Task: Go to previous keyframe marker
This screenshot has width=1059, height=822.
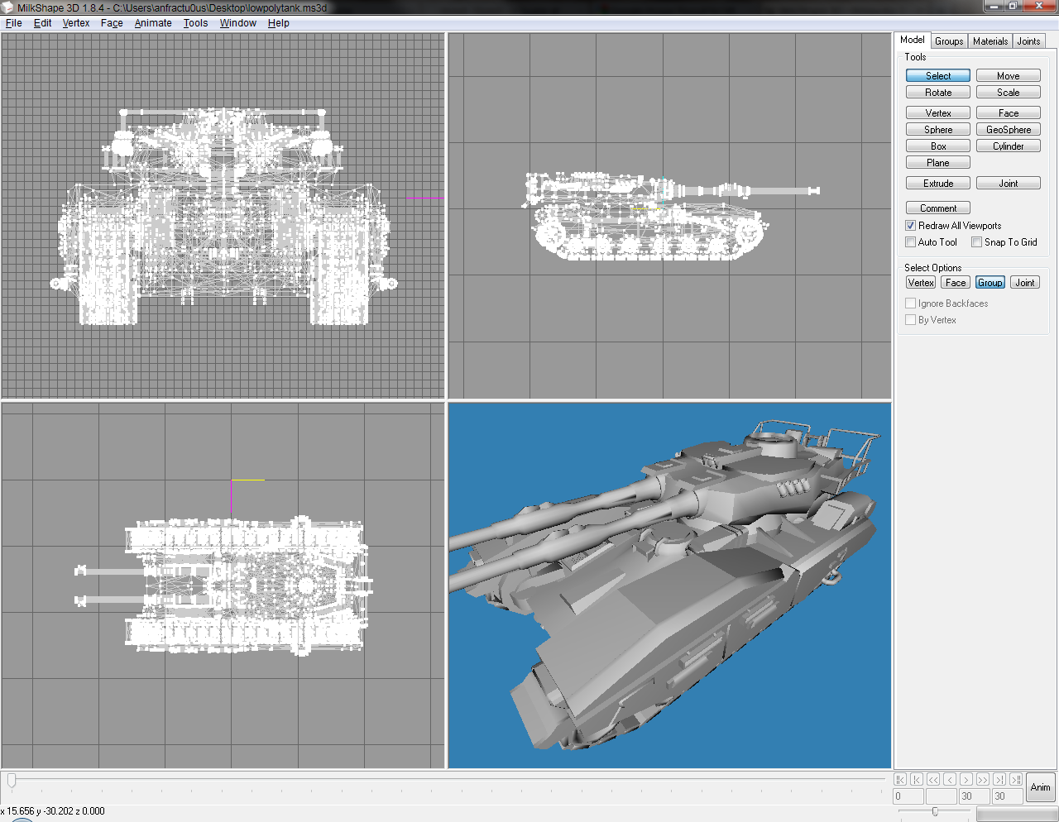Action: pyautogui.click(x=916, y=779)
